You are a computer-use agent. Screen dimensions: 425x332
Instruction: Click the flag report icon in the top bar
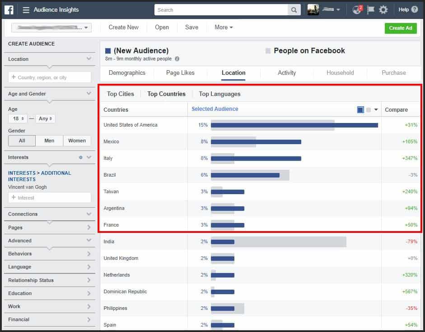(370, 9)
